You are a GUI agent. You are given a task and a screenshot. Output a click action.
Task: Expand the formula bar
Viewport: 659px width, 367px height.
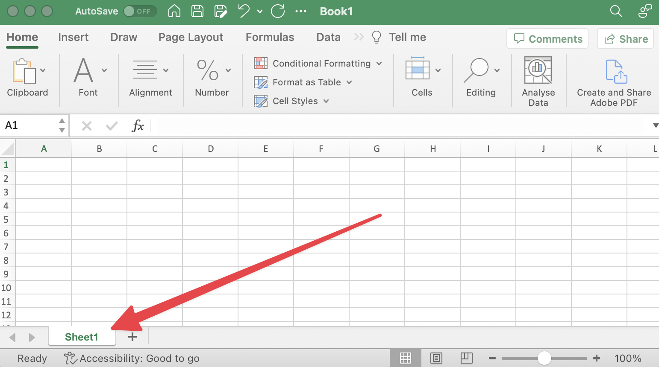click(x=655, y=125)
